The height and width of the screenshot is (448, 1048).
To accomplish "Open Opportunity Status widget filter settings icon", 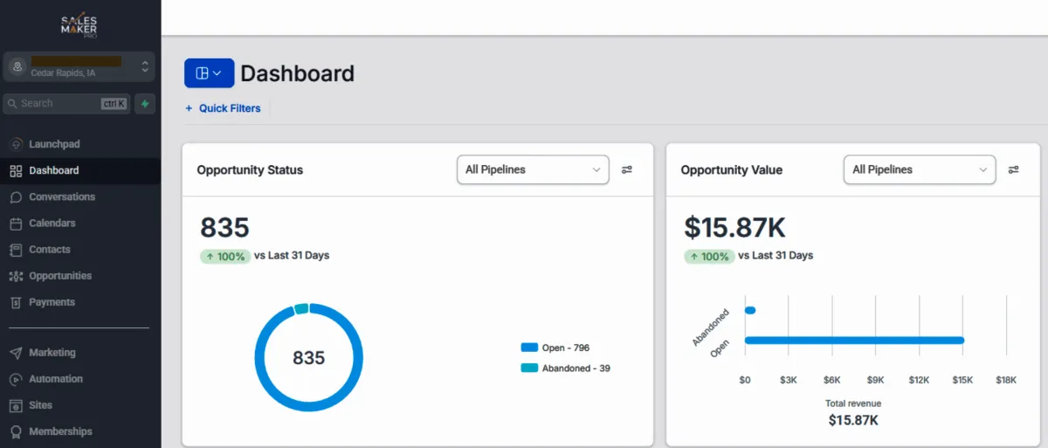I will pyautogui.click(x=627, y=169).
